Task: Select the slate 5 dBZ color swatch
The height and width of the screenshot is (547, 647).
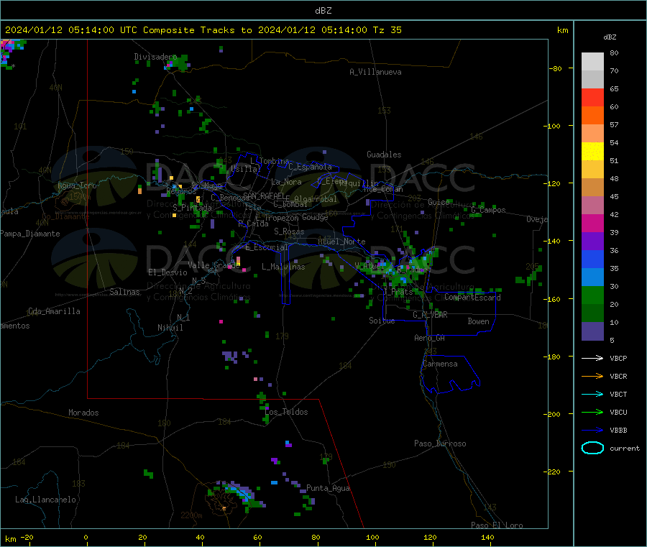Action: 592,331
